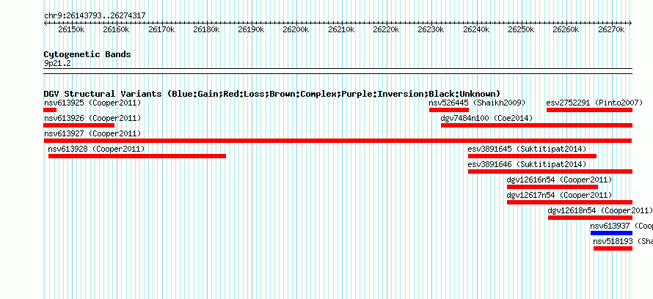This screenshot has width=653, height=299.
Task: Open nsv613928 (Cooper2011) variant details
Action: click(96, 149)
